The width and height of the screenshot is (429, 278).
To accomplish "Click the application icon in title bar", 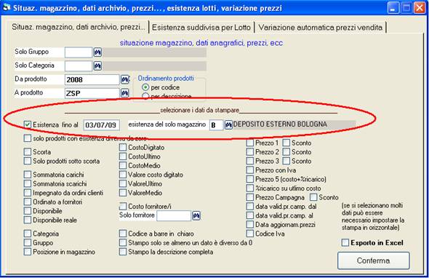I will pyautogui.click(x=7, y=8).
